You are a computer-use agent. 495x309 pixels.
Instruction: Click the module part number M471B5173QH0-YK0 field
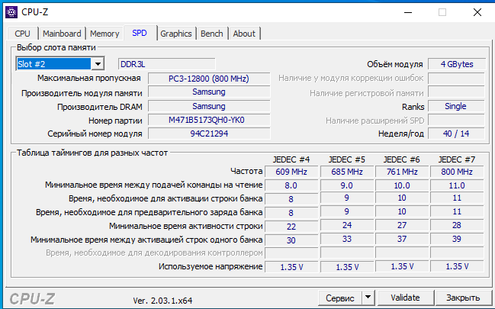tap(207, 121)
